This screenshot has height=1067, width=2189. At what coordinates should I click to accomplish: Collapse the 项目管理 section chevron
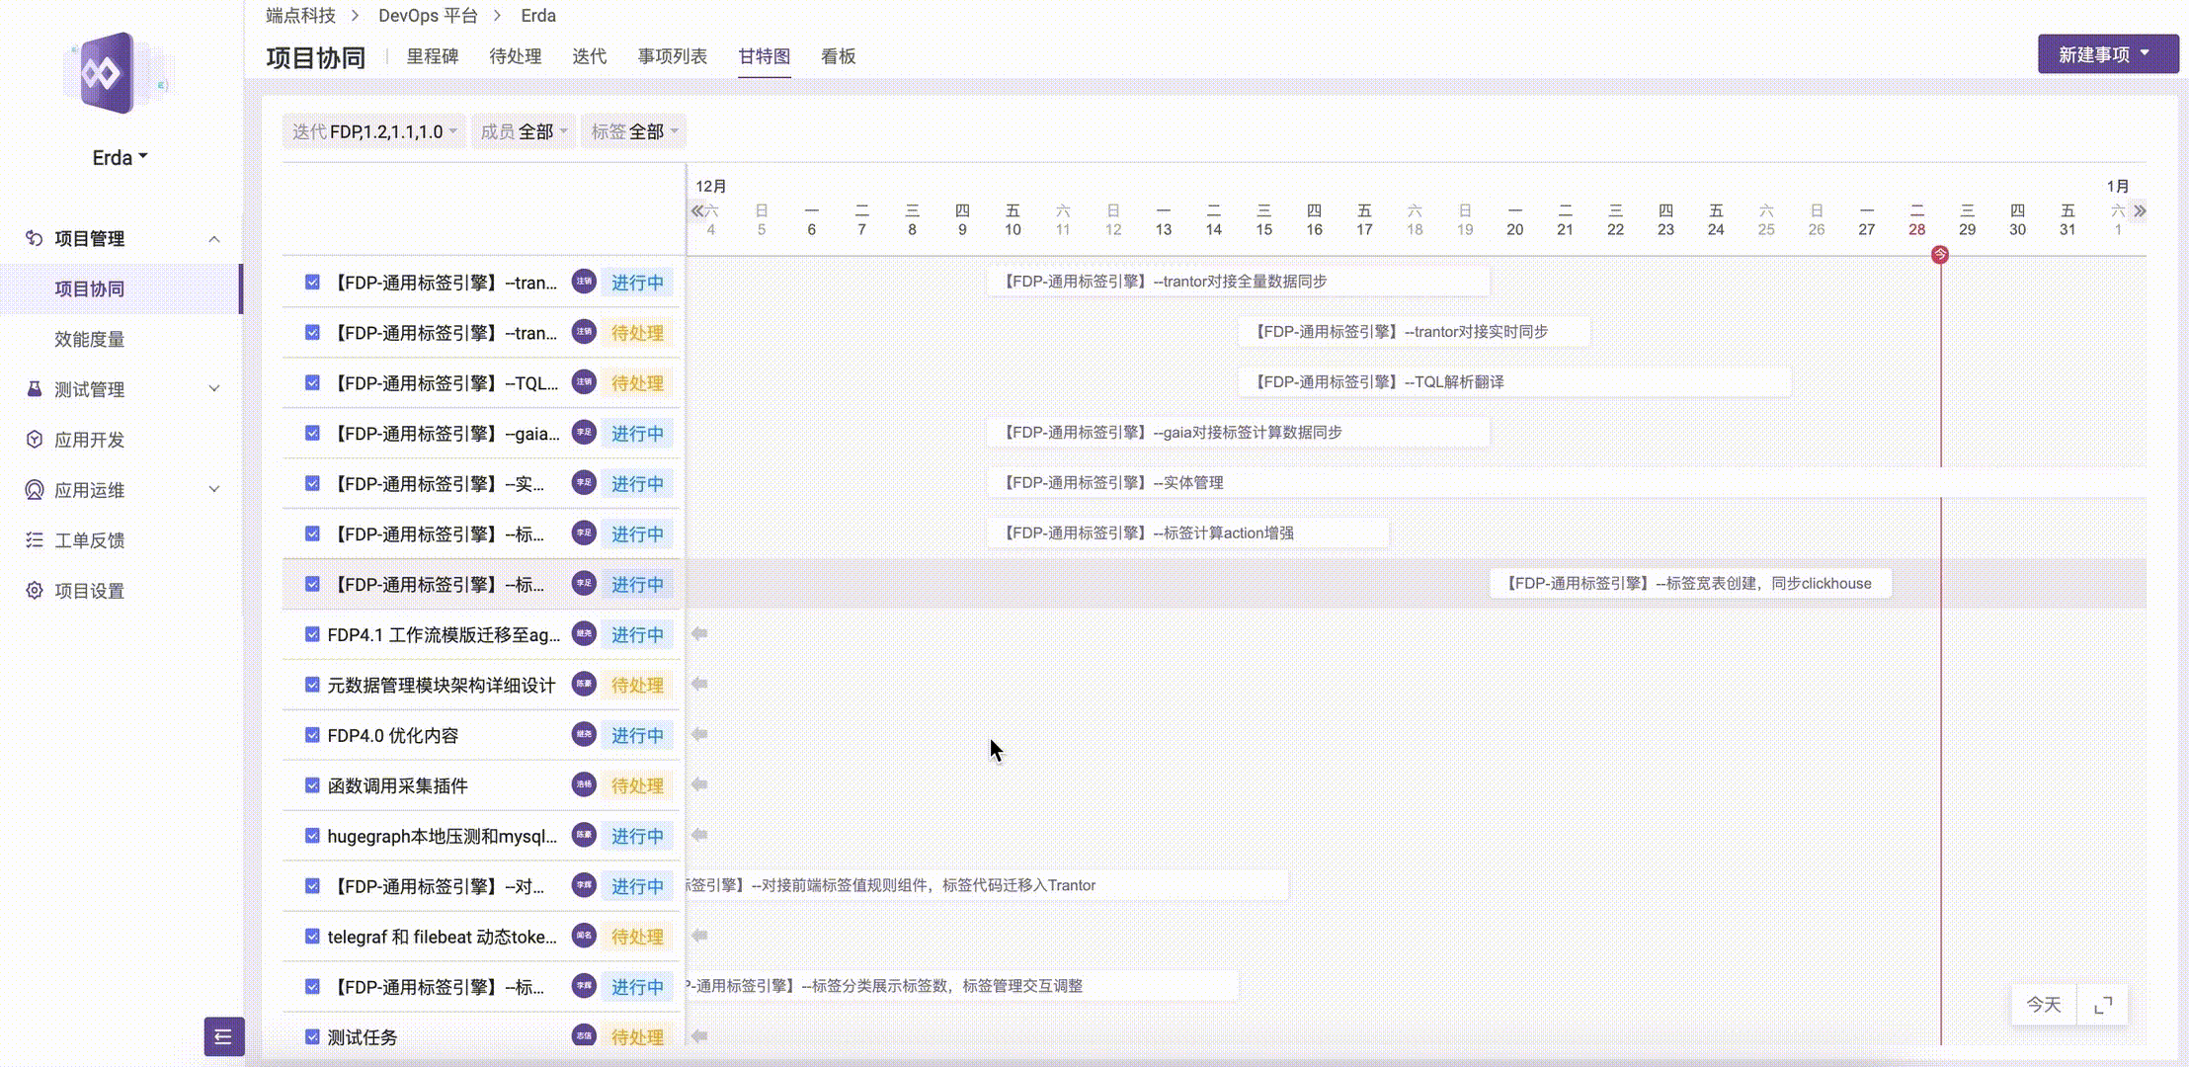coord(215,238)
